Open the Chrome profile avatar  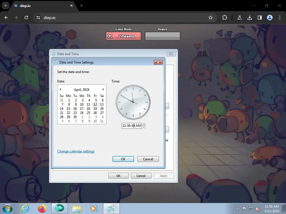(x=270, y=18)
